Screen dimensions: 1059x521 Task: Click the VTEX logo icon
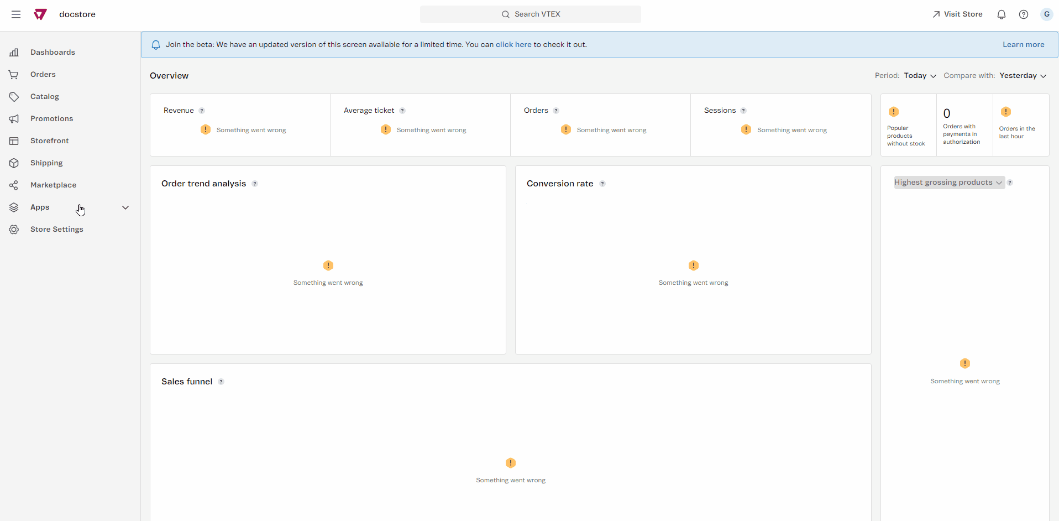(40, 14)
